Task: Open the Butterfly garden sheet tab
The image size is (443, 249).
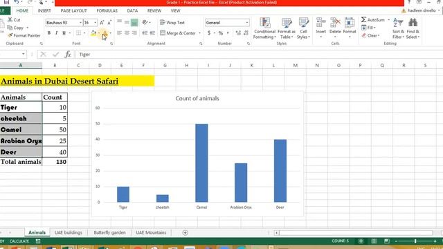Action: pos(109,232)
